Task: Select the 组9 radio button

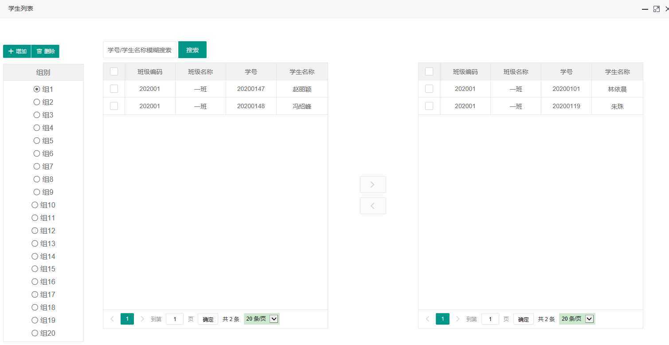Action: click(37, 192)
